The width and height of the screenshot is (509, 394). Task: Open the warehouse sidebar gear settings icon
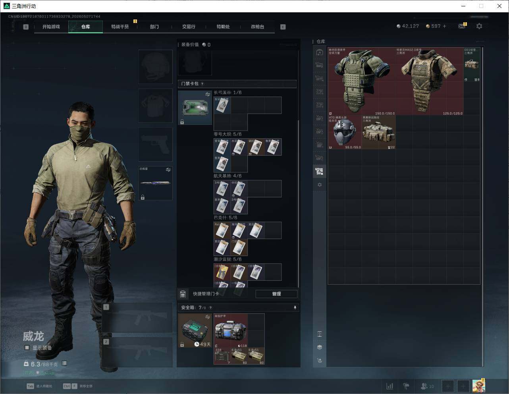[319, 185]
